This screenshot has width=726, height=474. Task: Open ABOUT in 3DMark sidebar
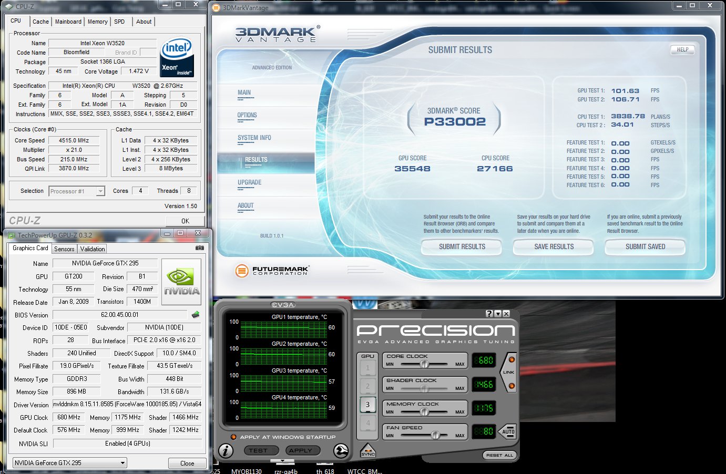(246, 205)
